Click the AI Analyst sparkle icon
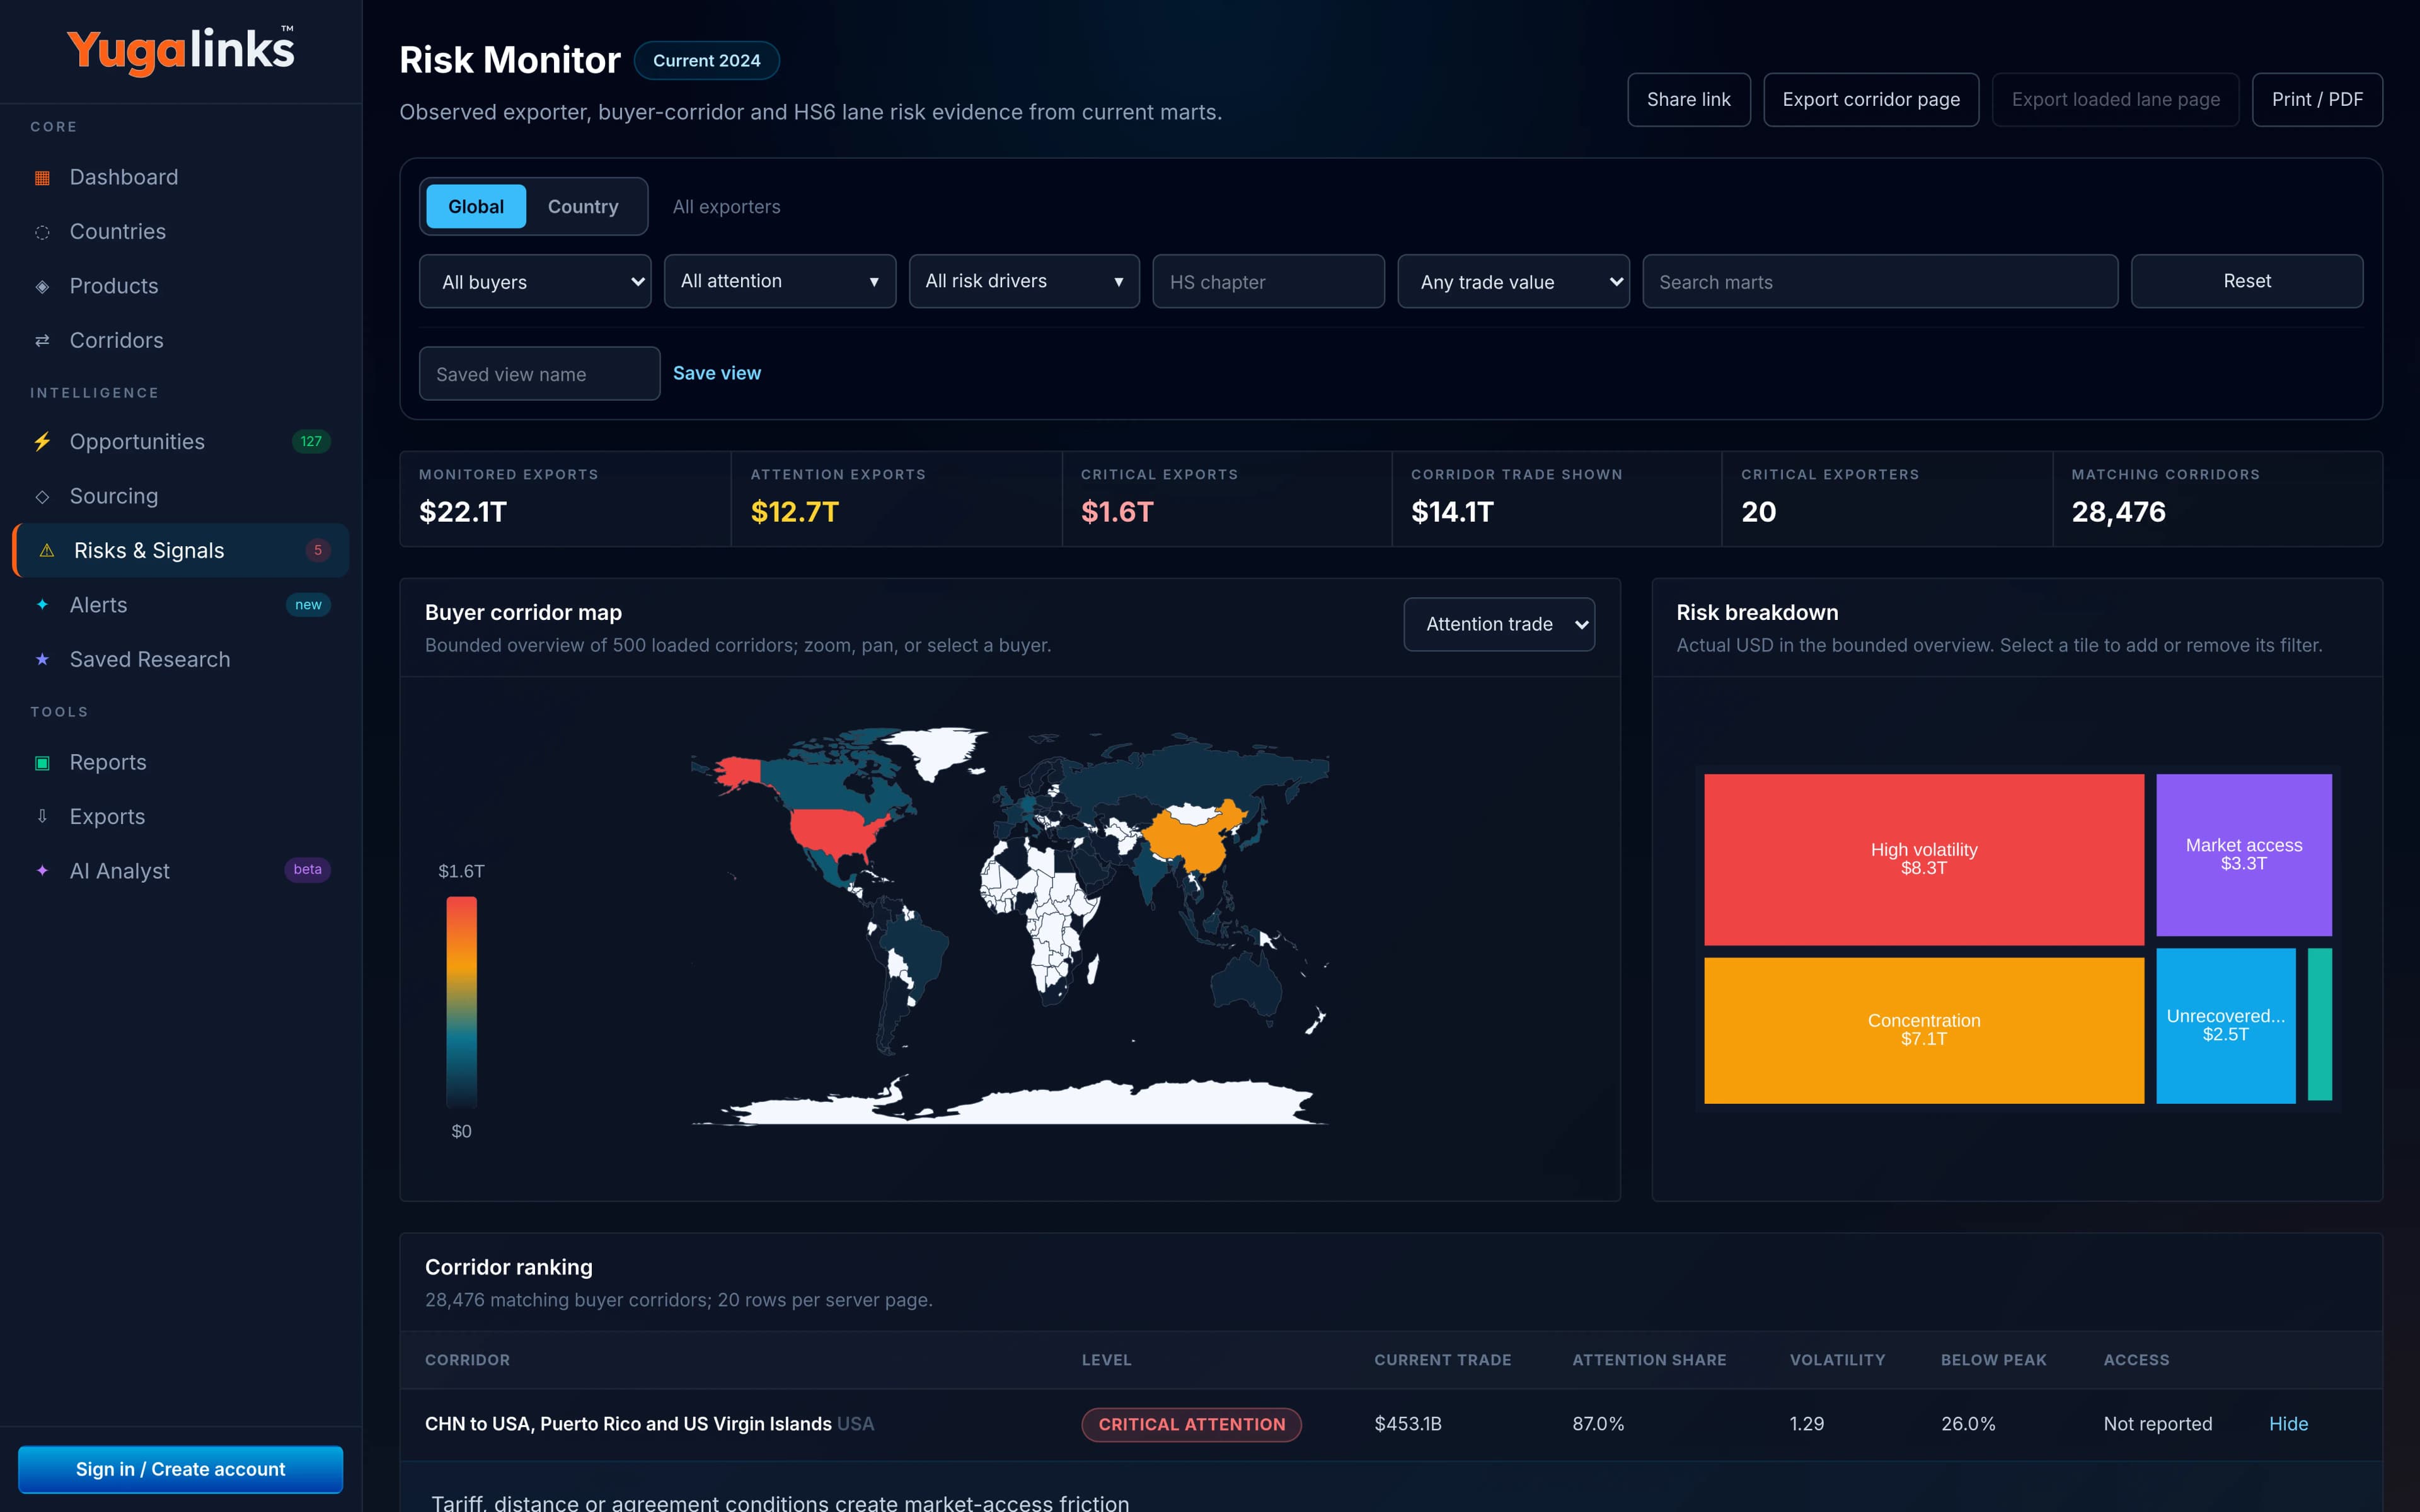Image resolution: width=2420 pixels, height=1512 pixels. pyautogui.click(x=42, y=871)
